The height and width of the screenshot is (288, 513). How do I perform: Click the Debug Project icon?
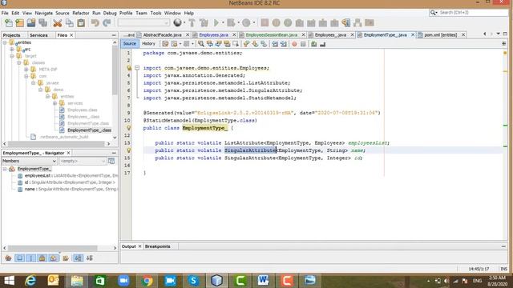click(231, 23)
